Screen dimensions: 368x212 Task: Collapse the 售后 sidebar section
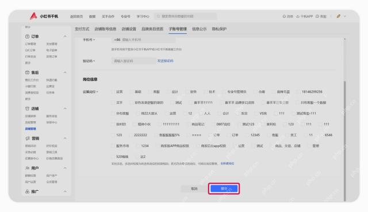[x=65, y=72]
